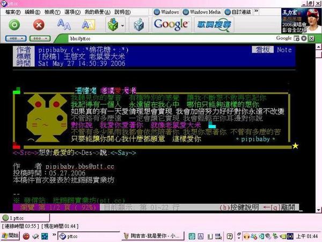Viewport: 322px width, 242px height.
Task: Click the red disconnect X button
Action: click(x=39, y=25)
